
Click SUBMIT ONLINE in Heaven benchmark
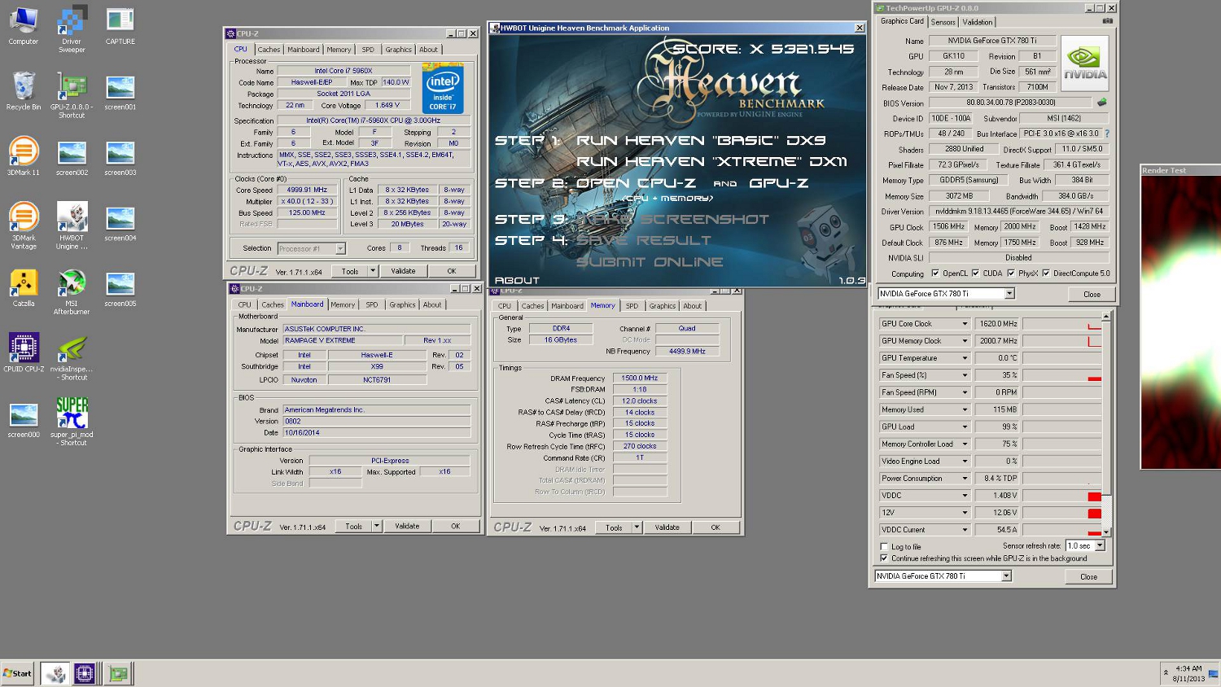tap(650, 261)
